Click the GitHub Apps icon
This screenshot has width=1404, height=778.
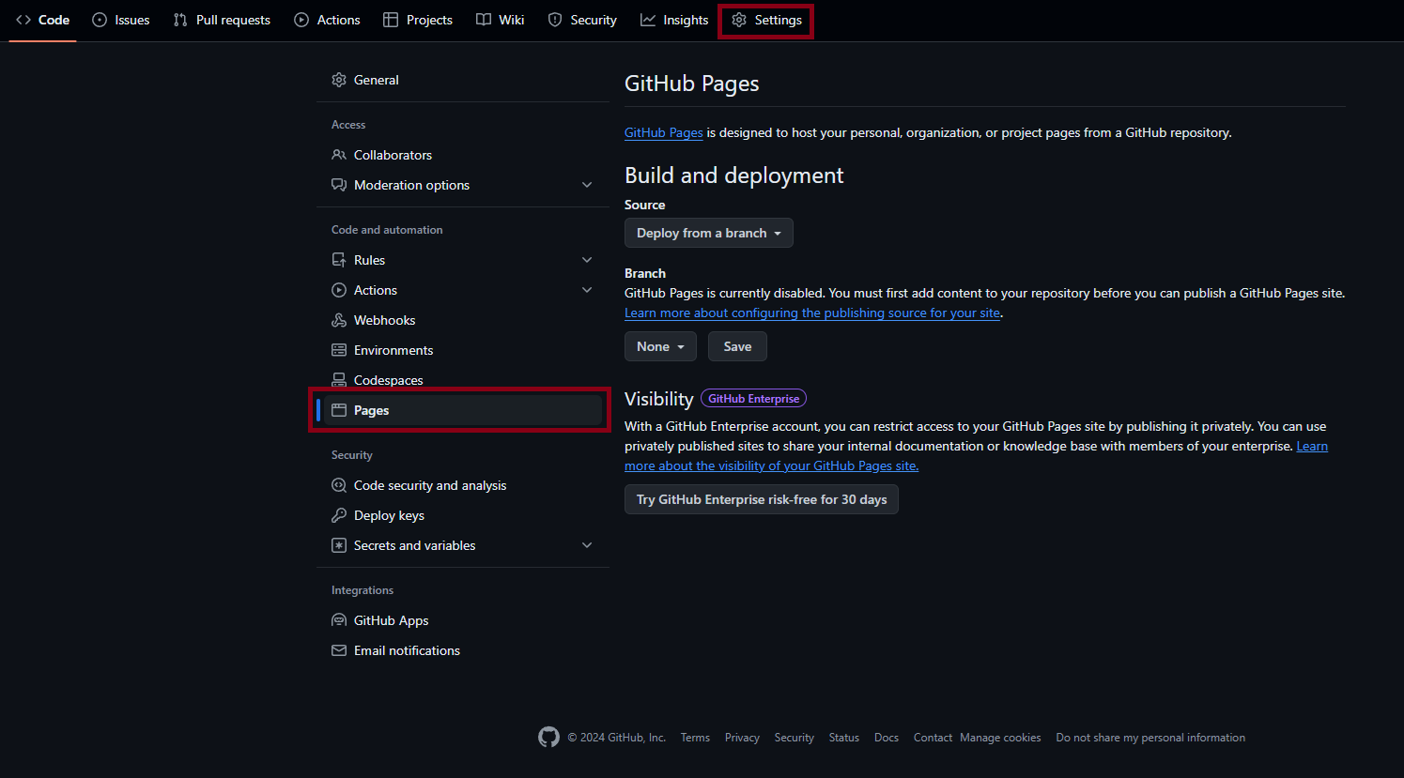[339, 620]
